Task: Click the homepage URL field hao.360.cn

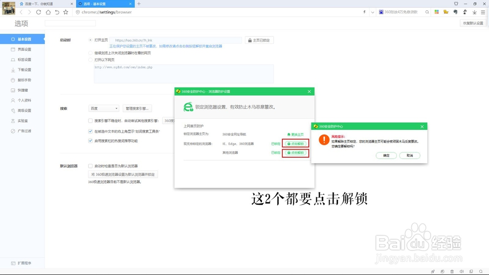Action: (x=176, y=40)
